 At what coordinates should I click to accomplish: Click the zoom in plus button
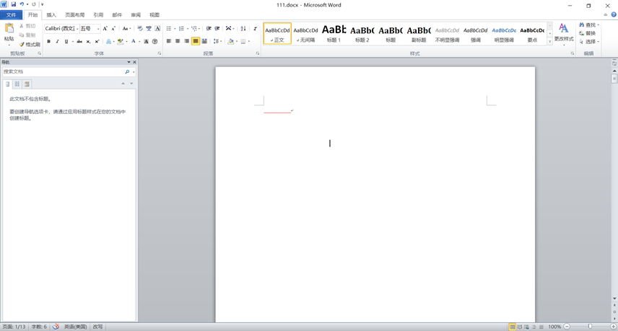click(x=613, y=327)
